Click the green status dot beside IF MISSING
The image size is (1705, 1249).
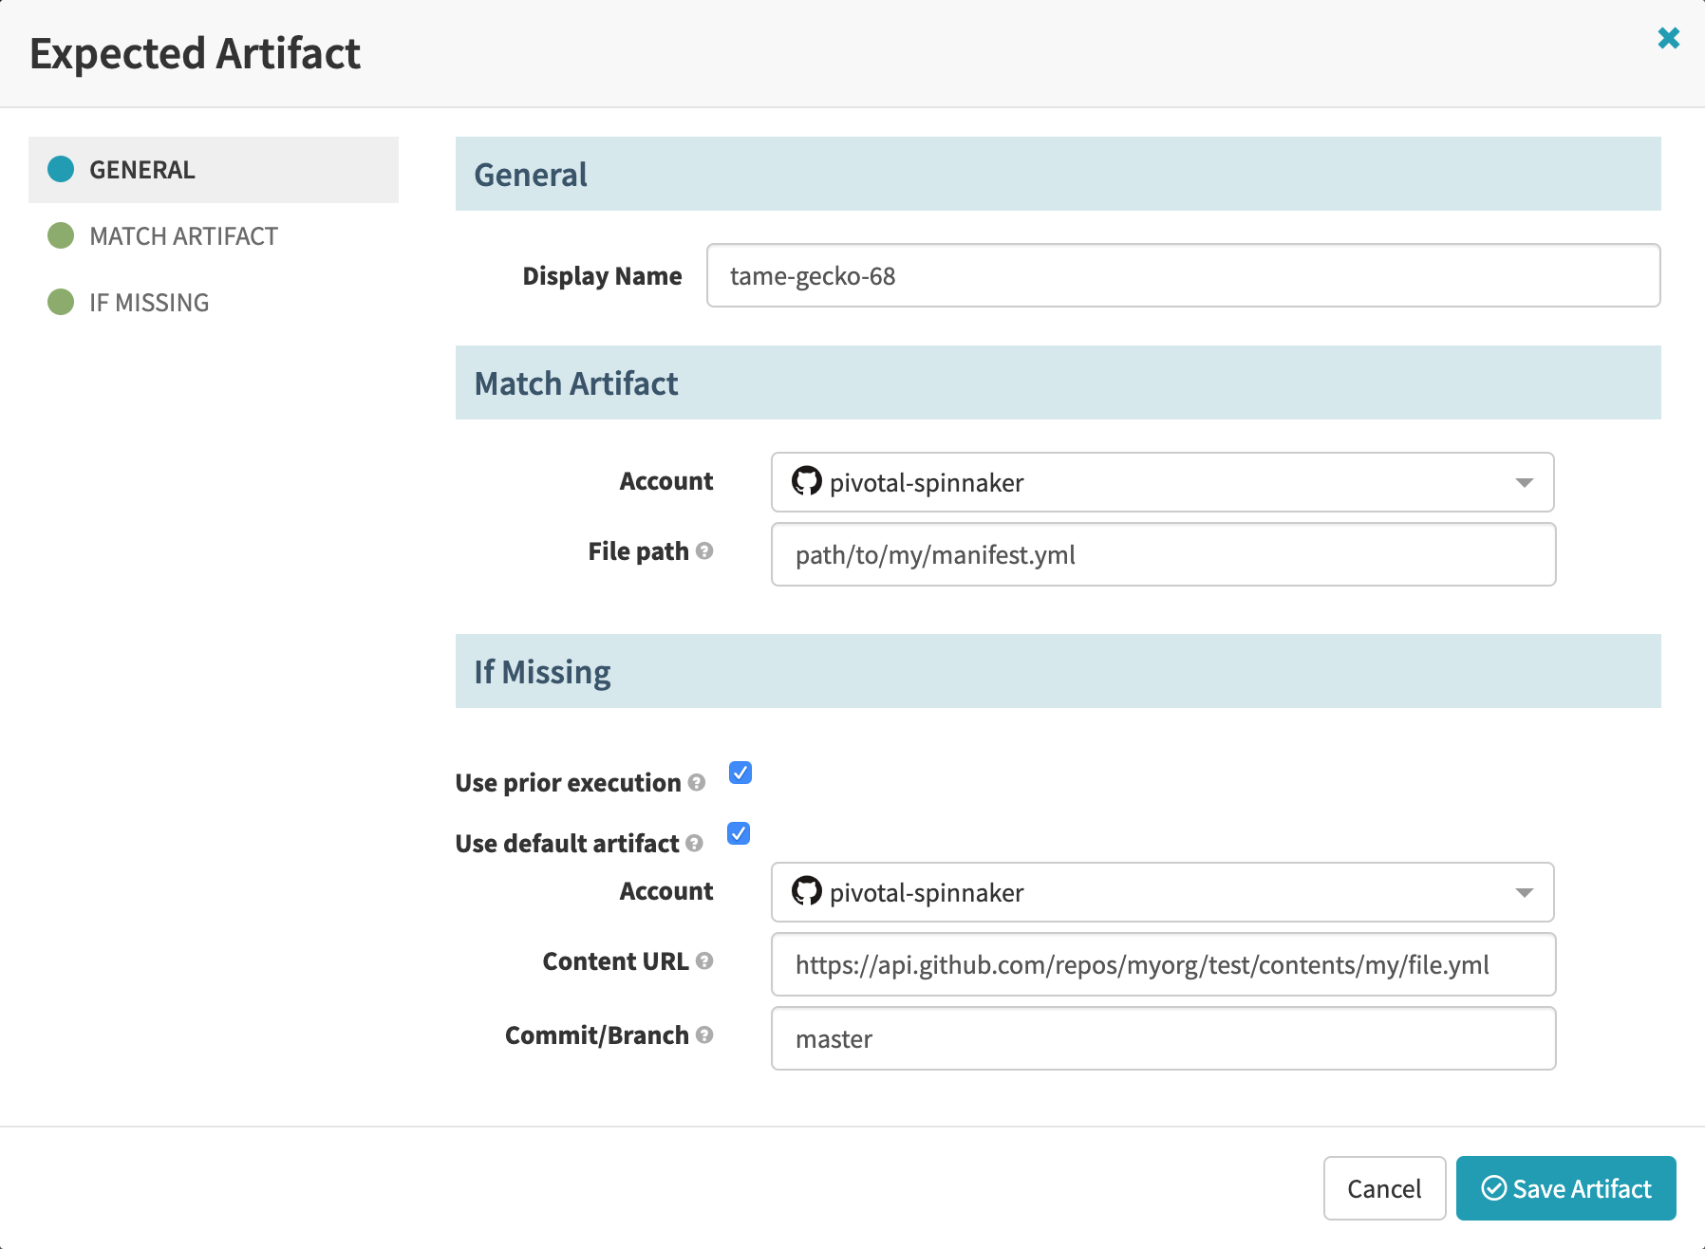pyautogui.click(x=61, y=302)
